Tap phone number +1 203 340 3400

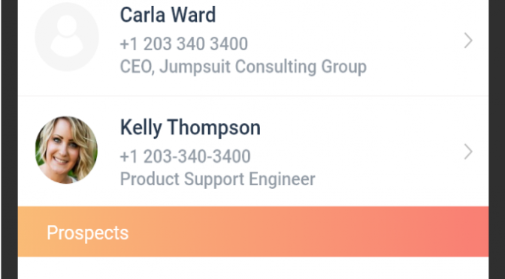tap(184, 44)
